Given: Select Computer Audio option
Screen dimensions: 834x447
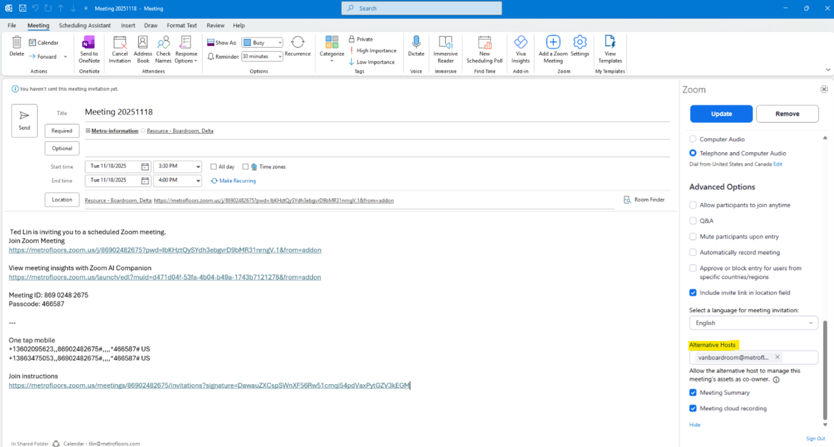Looking at the screenshot, I should tap(693, 139).
